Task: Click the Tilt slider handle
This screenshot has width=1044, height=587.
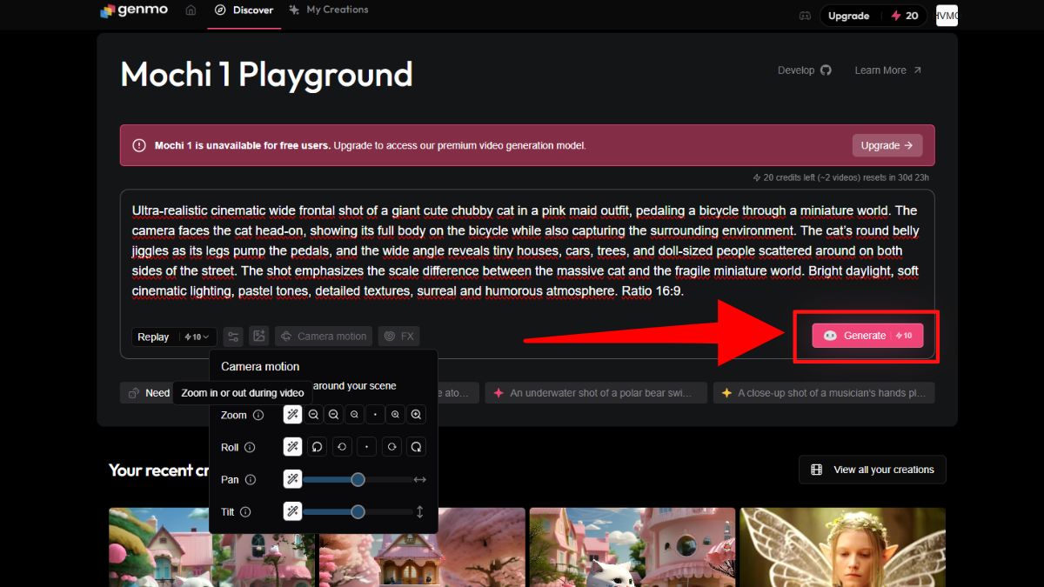Action: tap(358, 511)
